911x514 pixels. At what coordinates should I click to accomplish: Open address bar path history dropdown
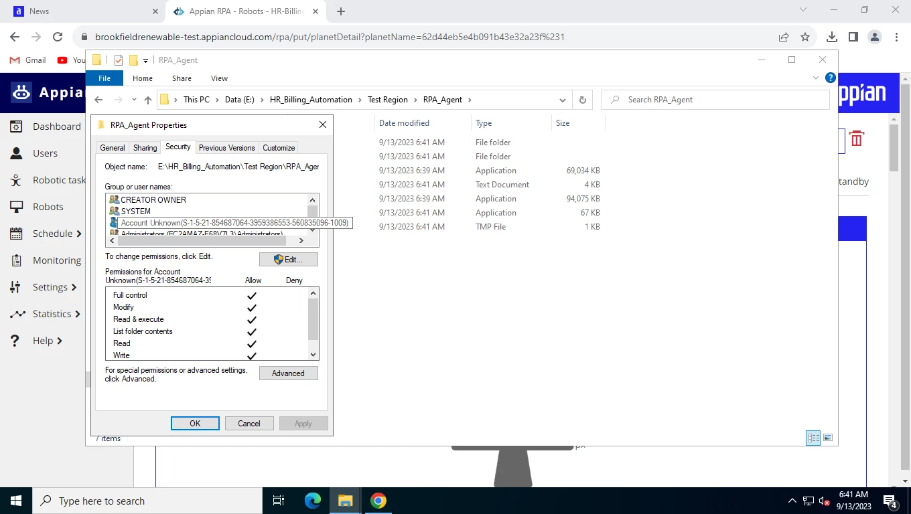pyautogui.click(x=563, y=100)
